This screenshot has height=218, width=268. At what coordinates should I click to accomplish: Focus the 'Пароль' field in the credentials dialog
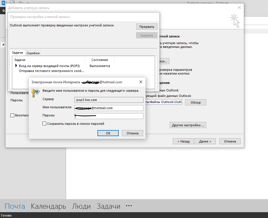[x=109, y=116]
